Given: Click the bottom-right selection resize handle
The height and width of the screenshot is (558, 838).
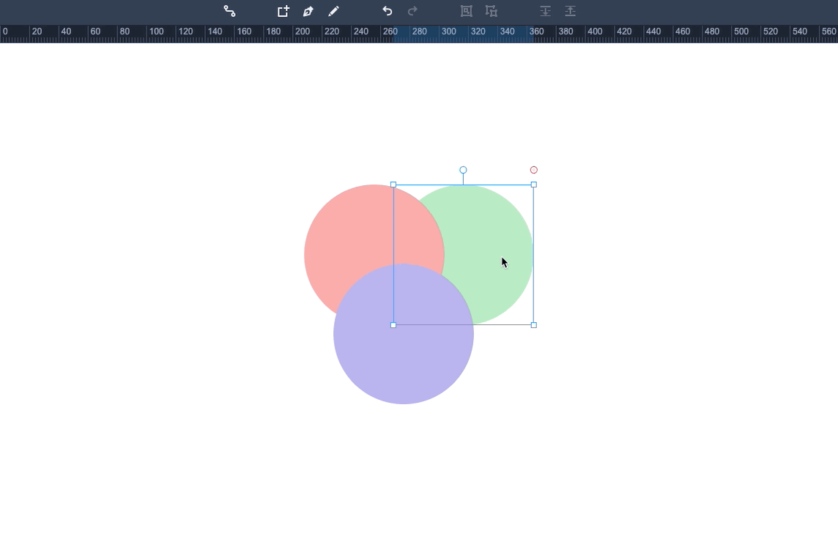Looking at the screenshot, I should (533, 325).
